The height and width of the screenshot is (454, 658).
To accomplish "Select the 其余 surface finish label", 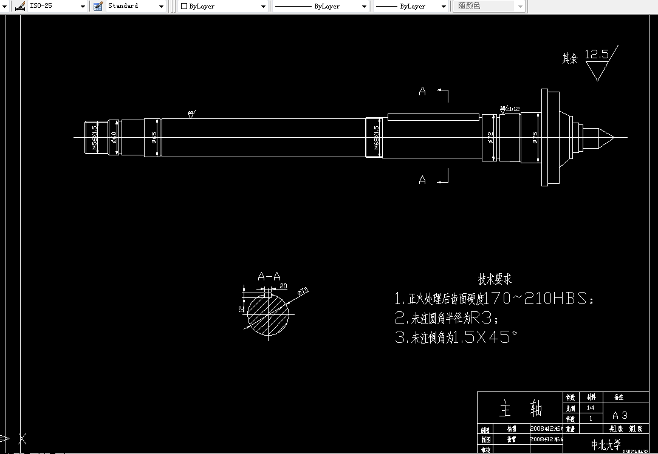I will pyautogui.click(x=570, y=58).
